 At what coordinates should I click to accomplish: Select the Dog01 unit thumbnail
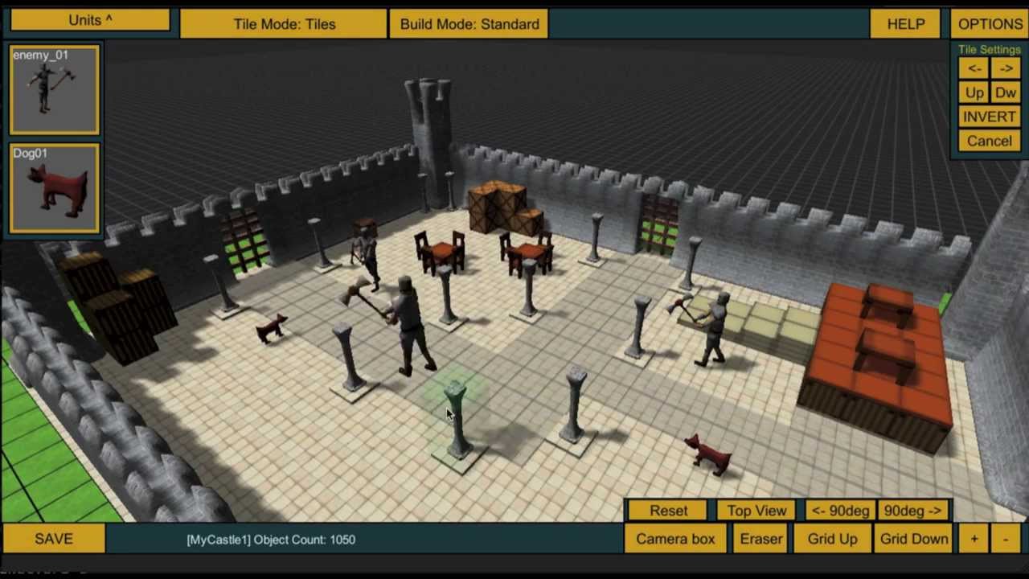(55, 189)
